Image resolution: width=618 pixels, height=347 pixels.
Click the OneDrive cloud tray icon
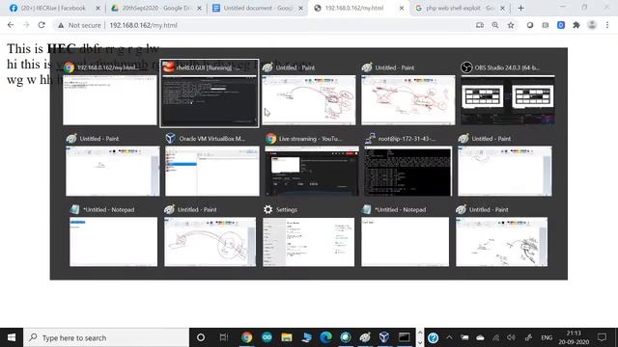click(x=481, y=337)
